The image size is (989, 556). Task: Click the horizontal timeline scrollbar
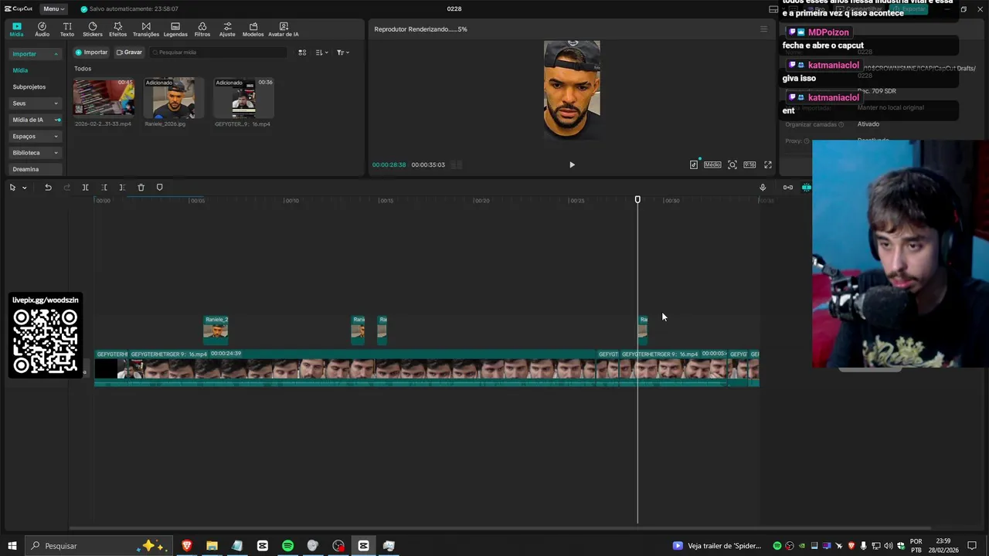click(499, 529)
